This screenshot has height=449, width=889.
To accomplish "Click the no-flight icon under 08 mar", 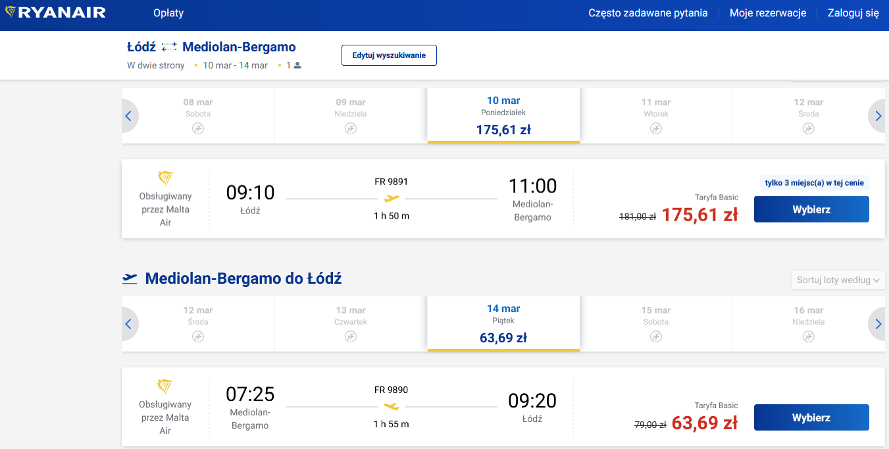I will coord(198,128).
